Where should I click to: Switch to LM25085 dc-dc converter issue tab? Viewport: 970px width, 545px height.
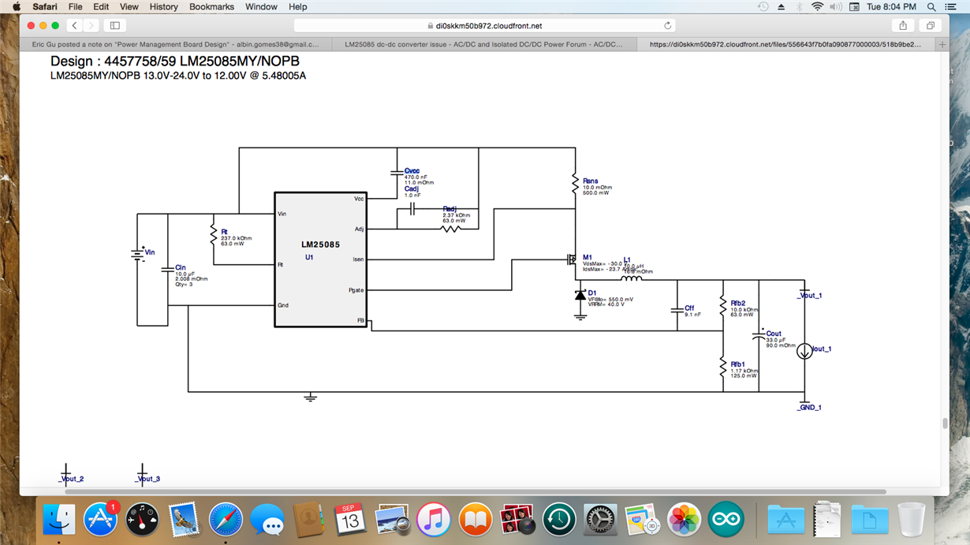click(x=483, y=45)
